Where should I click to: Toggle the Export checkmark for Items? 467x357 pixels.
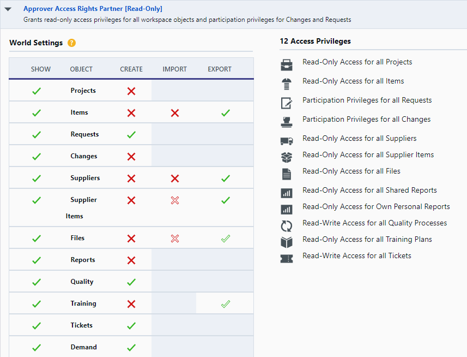tap(226, 113)
